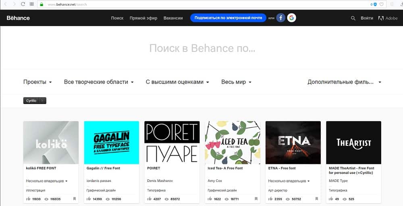Click in the Поиск в Behance search field
This screenshot has height=206, width=403.
click(202, 48)
